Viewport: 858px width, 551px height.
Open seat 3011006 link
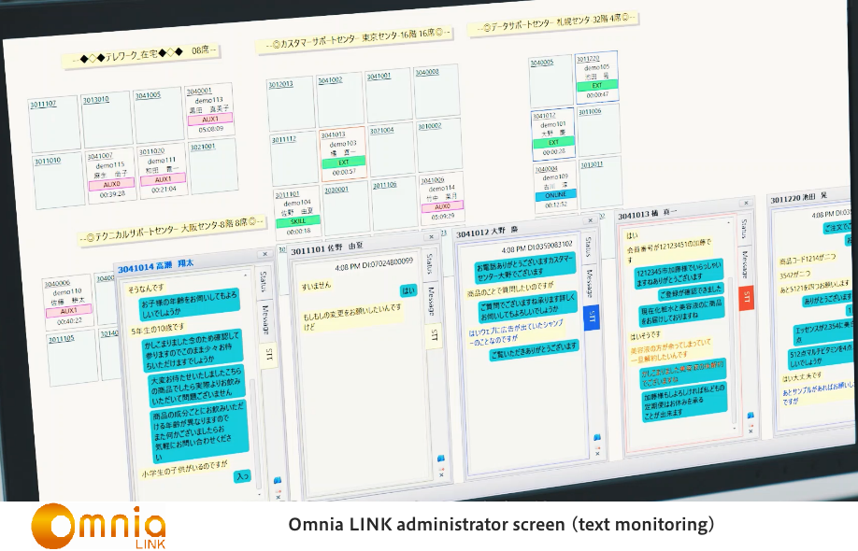pyautogui.click(x=590, y=111)
